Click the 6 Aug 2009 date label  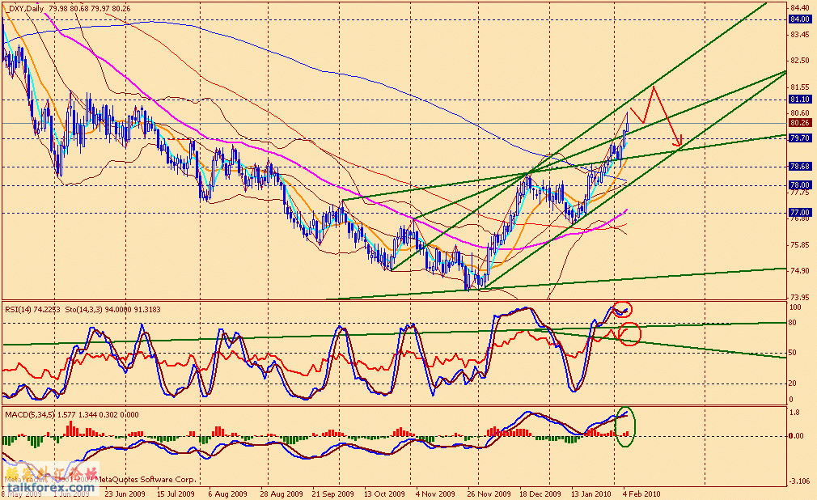(x=226, y=494)
